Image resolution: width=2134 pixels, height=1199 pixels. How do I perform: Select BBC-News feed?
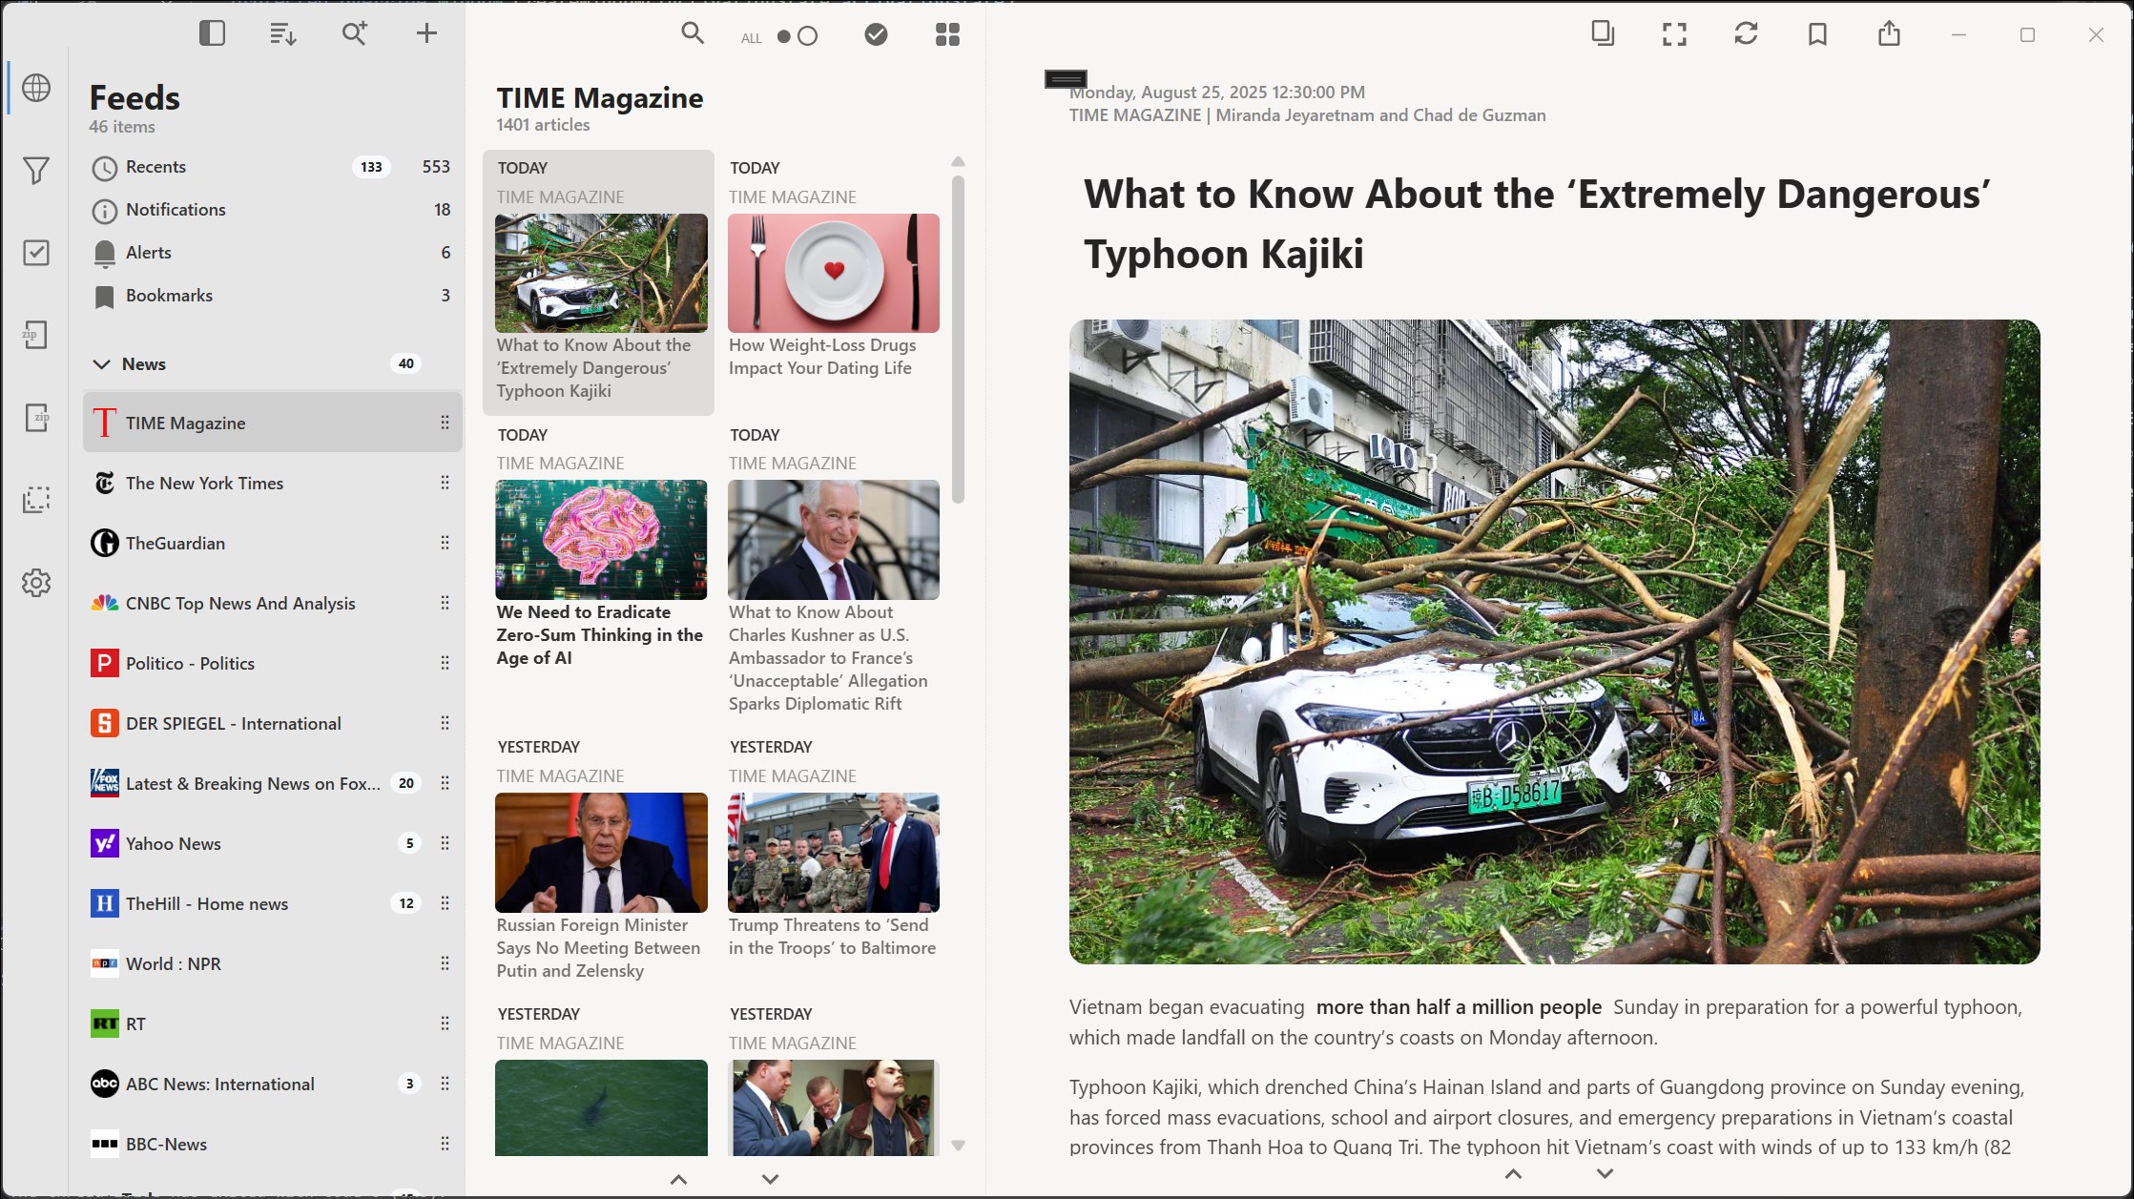point(272,1144)
